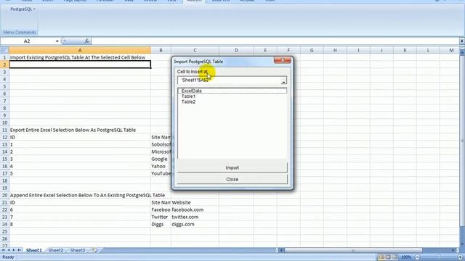Screen dimensions: 465x261
Task: Collapse the dialog with the range selector button
Action: tap(283, 80)
